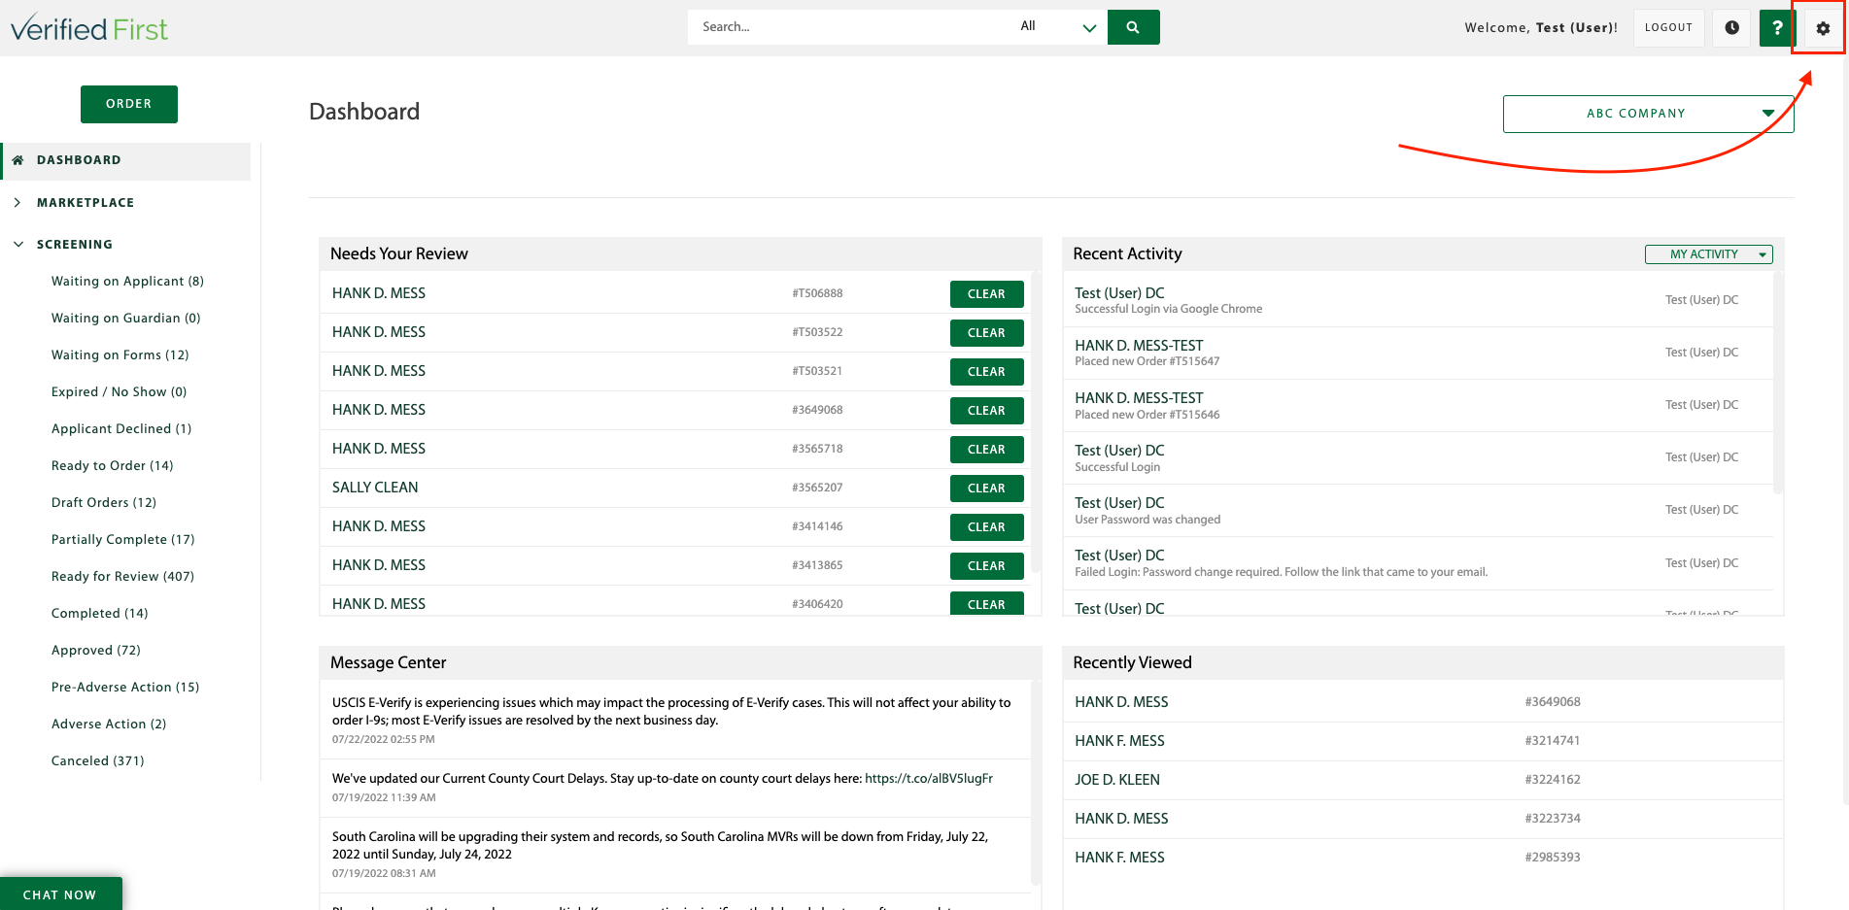Click the green search magnifier button
Viewport: 1849px width, 910px height.
point(1133,27)
